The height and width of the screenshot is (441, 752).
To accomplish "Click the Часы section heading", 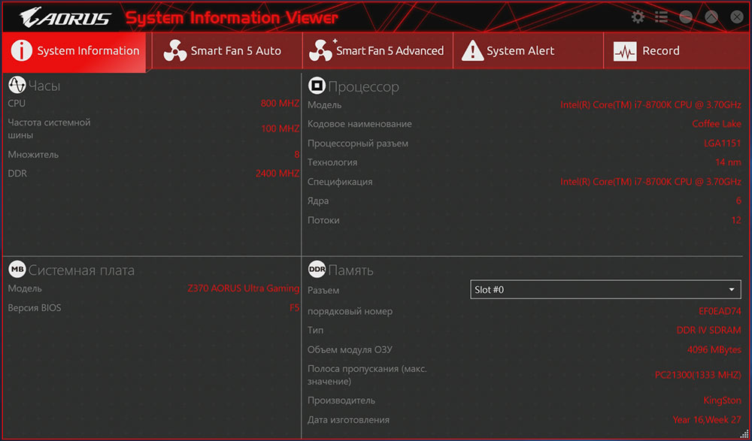I will click(x=44, y=86).
